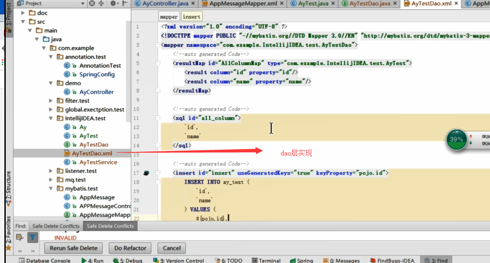Viewport: 490px width, 263px height.
Task: Close the AyTest.java tab
Action: point(333,3)
